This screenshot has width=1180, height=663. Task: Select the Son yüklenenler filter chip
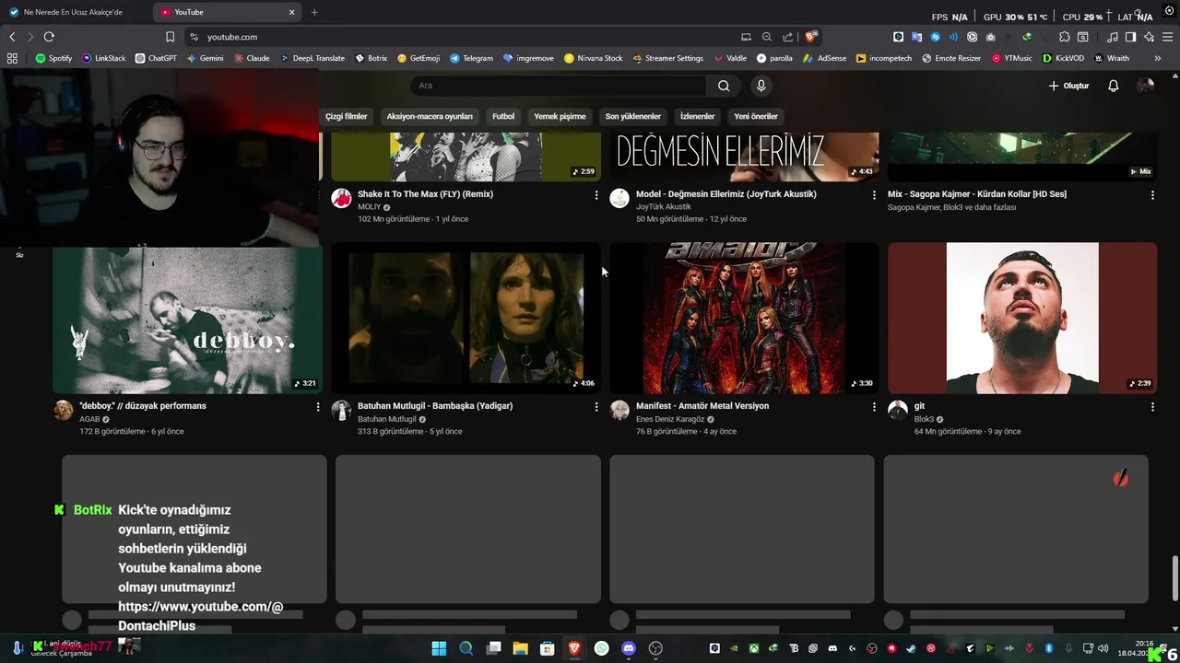(x=632, y=116)
